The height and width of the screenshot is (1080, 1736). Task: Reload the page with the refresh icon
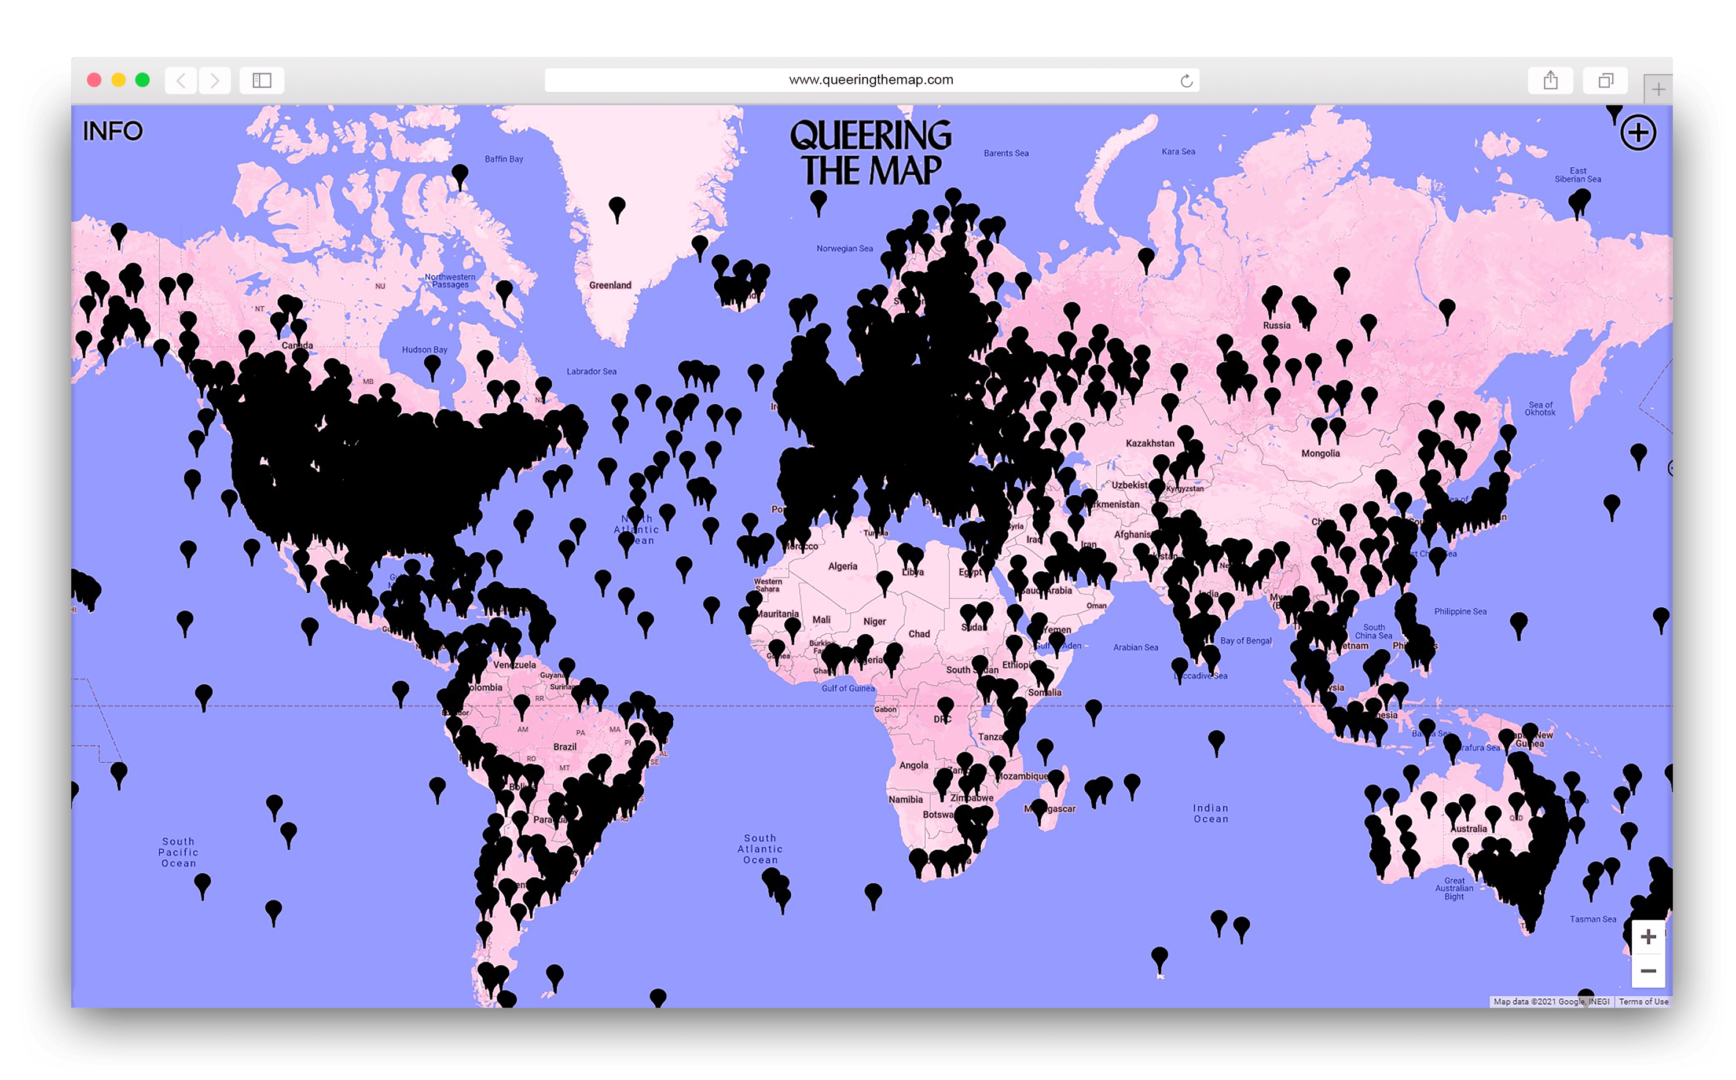(1185, 80)
